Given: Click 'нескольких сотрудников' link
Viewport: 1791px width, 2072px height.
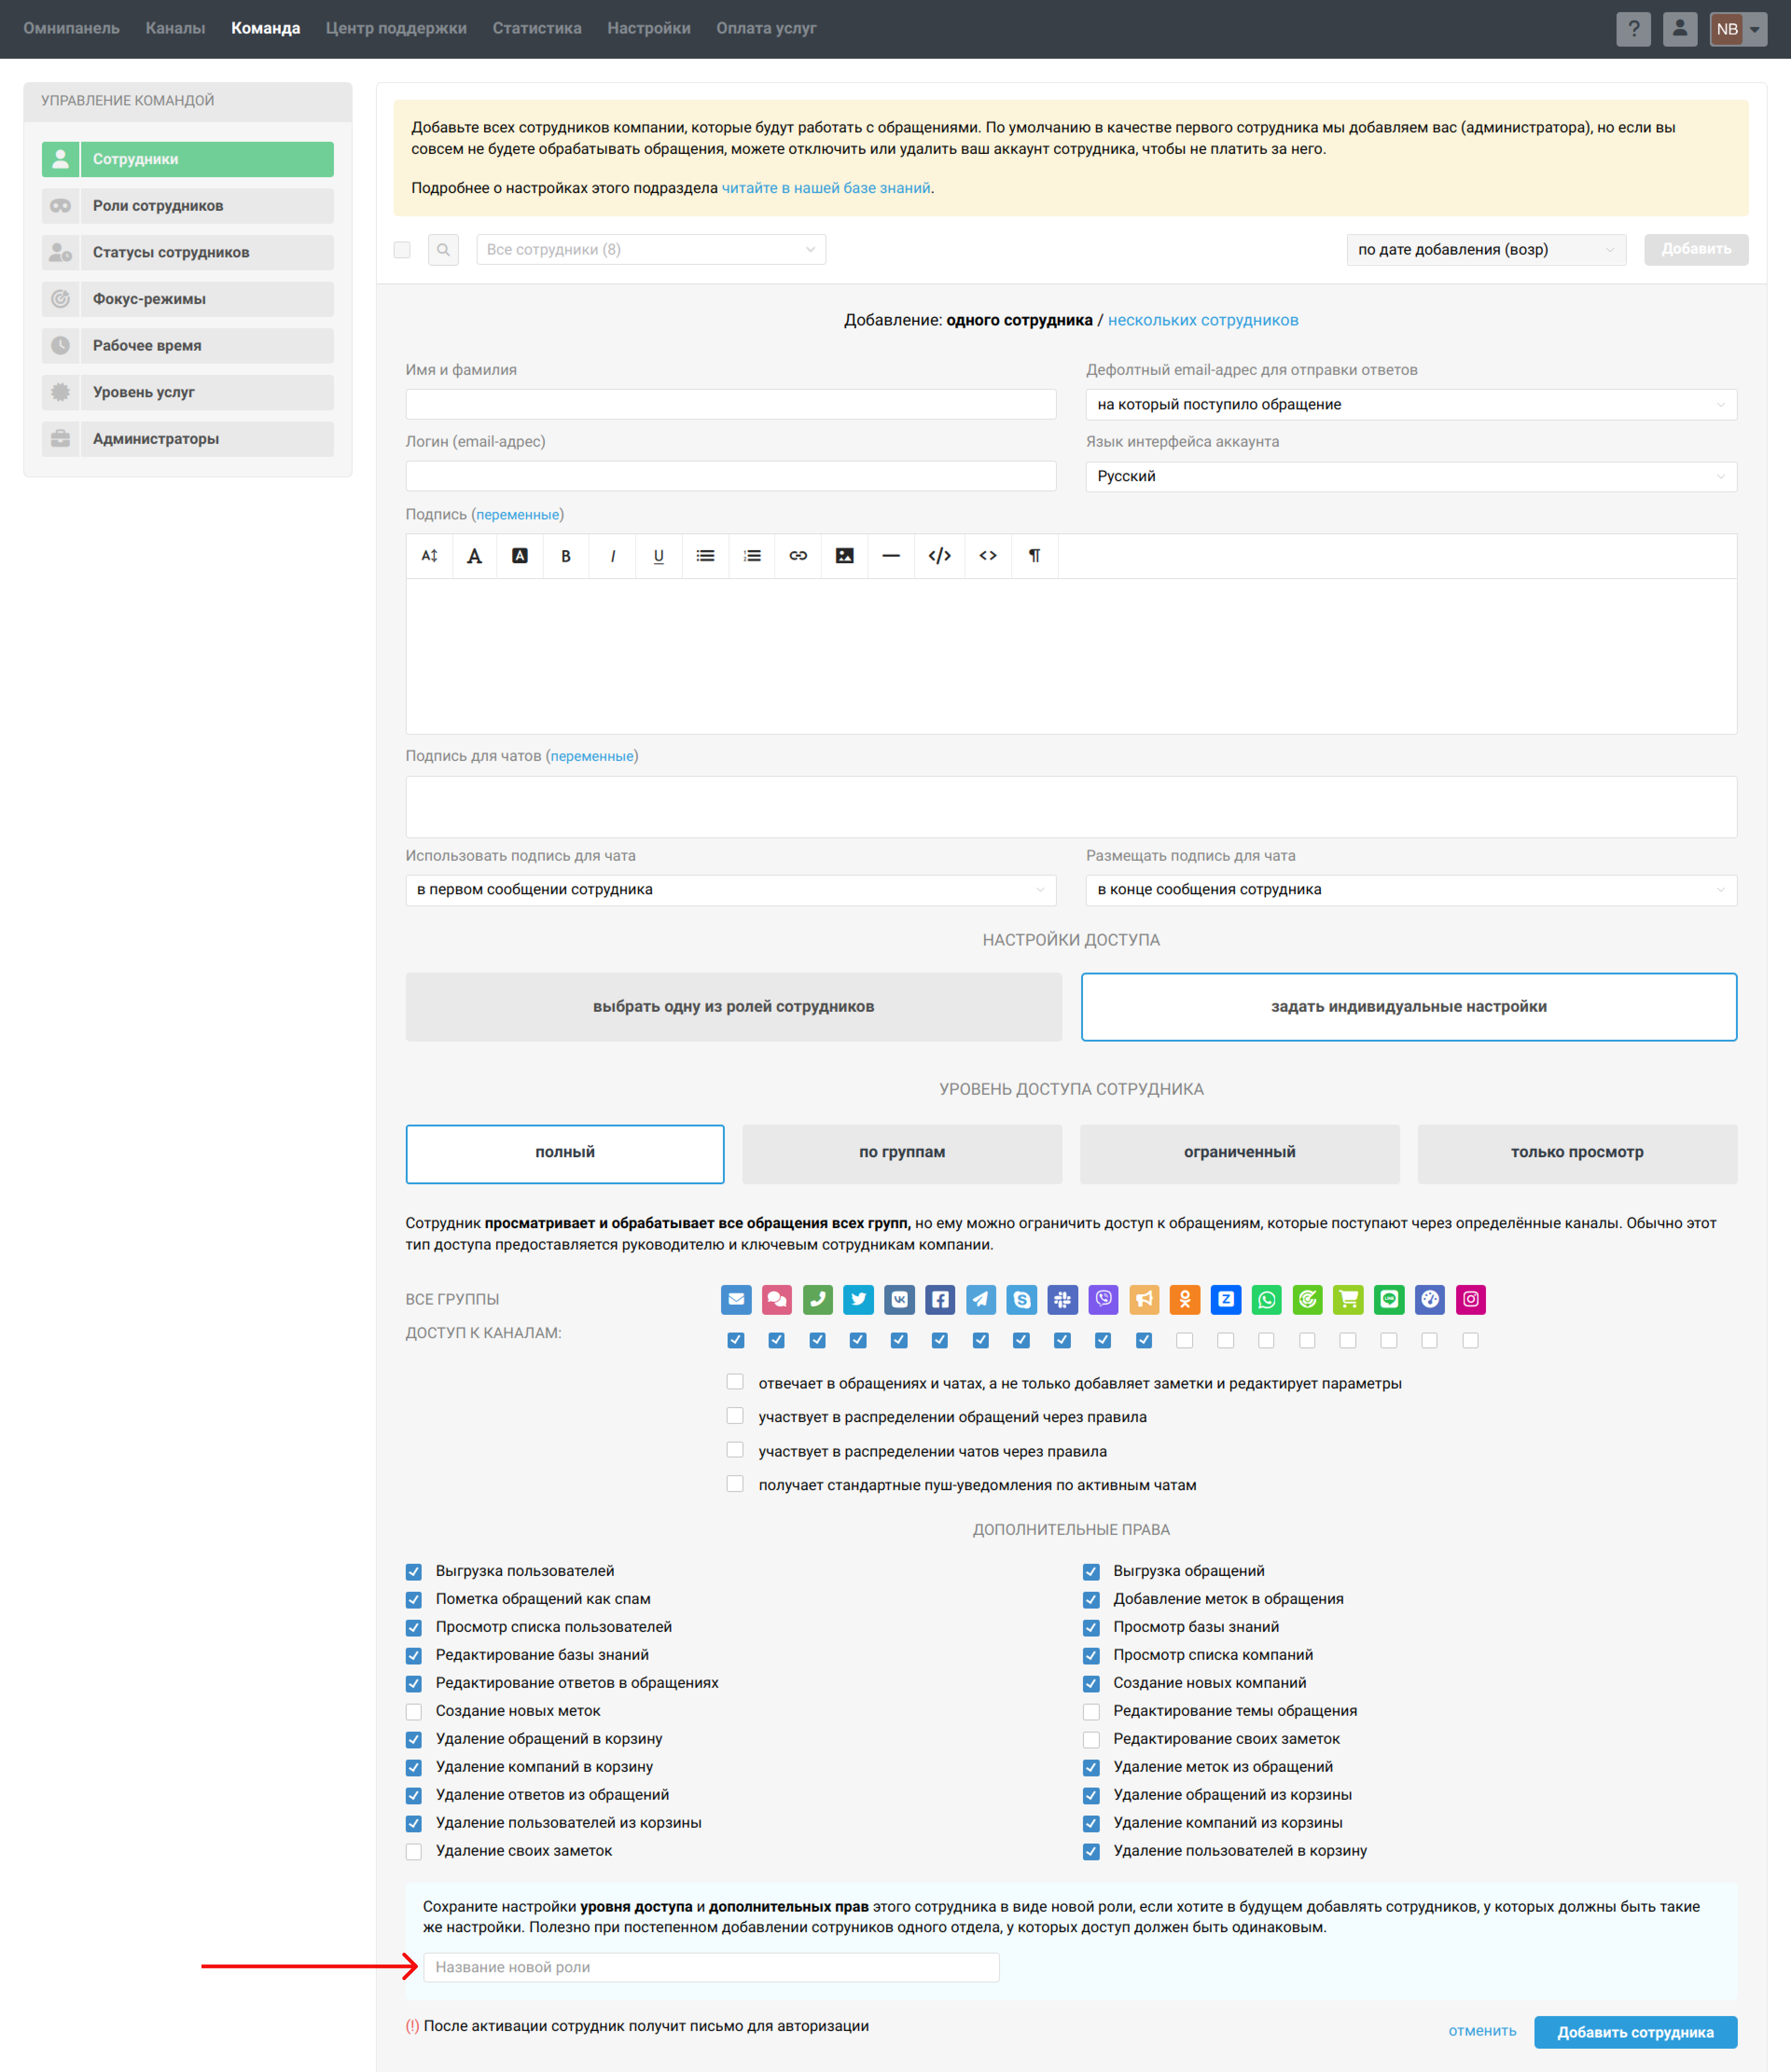Looking at the screenshot, I should click(1203, 320).
